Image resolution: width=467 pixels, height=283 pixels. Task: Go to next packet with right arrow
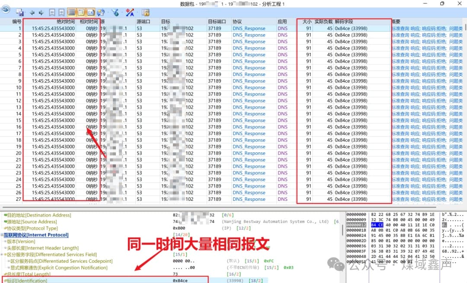(41, 13)
